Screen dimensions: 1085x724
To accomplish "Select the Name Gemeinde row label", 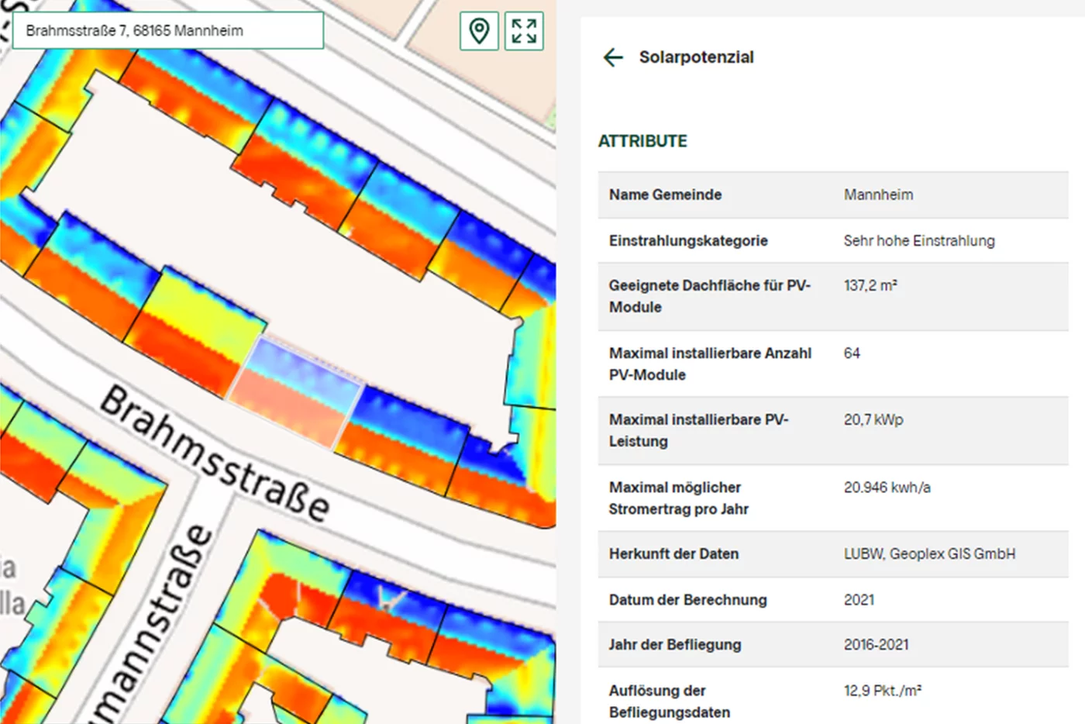I will (665, 195).
